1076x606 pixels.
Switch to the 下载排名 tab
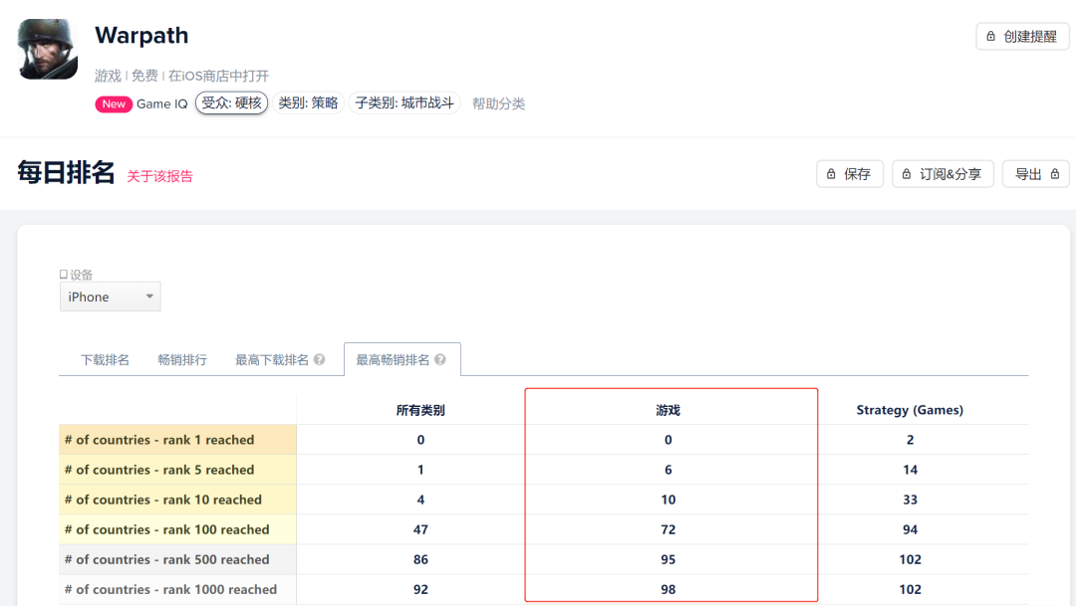106,359
